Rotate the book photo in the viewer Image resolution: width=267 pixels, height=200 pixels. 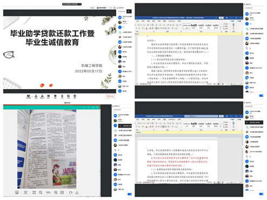pos(70,192)
